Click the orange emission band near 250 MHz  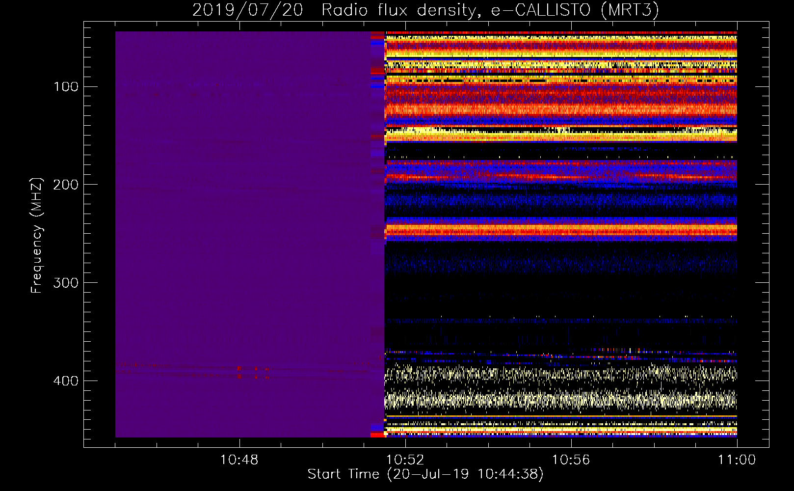coord(559,230)
